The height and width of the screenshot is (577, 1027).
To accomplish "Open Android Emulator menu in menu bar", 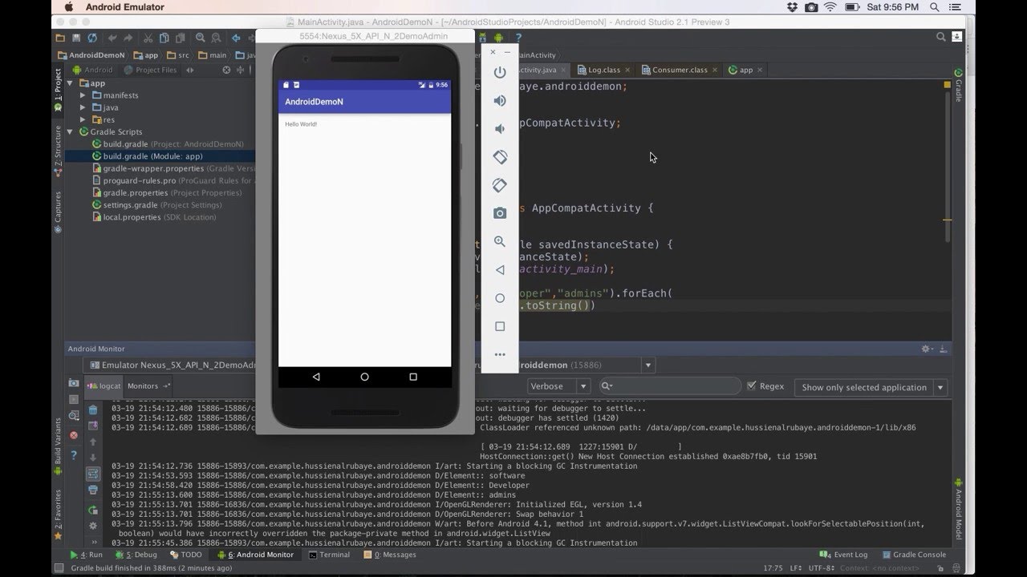I will click(x=125, y=7).
